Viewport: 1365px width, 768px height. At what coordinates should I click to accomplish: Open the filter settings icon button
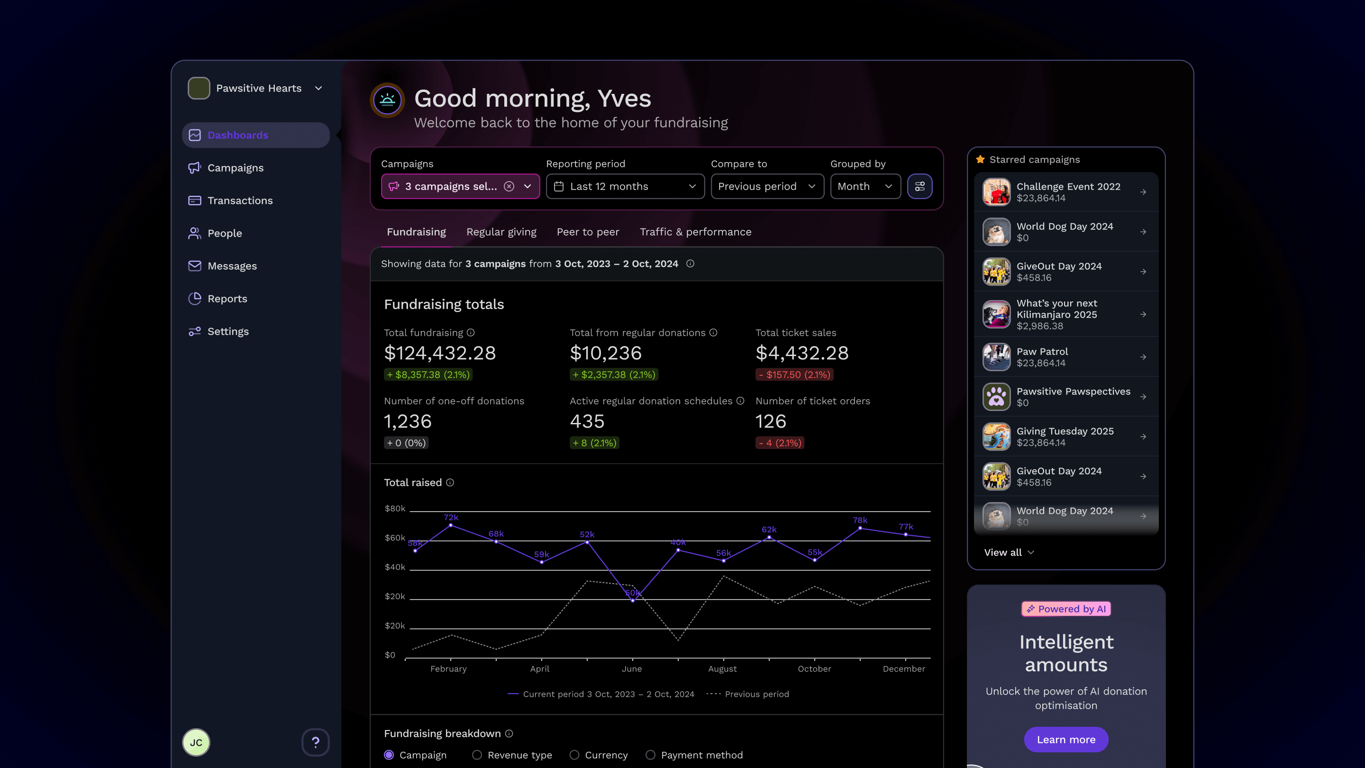(919, 186)
